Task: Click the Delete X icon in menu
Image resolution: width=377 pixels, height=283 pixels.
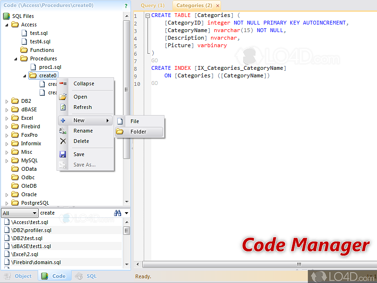Action: (63, 141)
